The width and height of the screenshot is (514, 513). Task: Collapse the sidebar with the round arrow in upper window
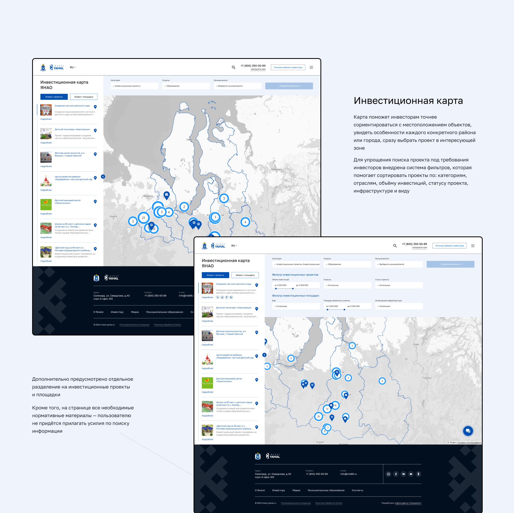point(103,176)
